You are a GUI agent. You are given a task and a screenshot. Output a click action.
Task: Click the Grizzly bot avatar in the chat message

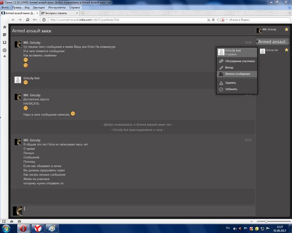point(18,80)
